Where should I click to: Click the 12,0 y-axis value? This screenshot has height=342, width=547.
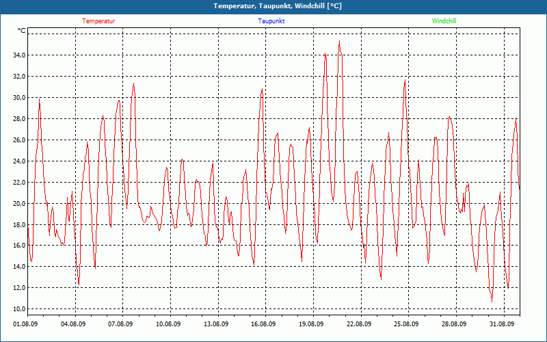tap(19, 287)
